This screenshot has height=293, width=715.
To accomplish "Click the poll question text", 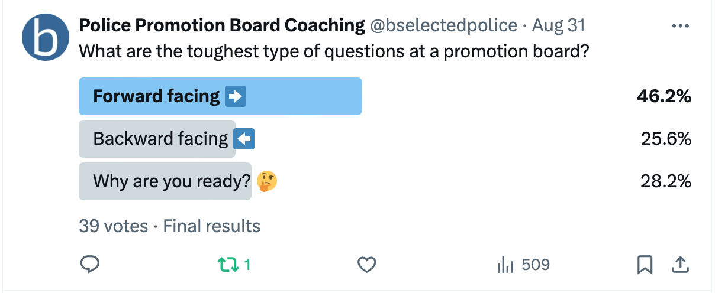I will pos(334,52).
